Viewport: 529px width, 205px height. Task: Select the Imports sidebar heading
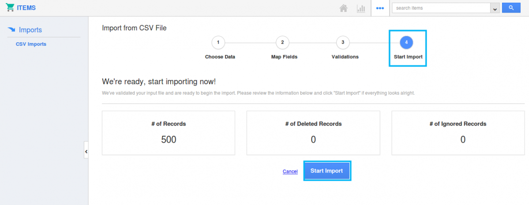pyautogui.click(x=30, y=30)
